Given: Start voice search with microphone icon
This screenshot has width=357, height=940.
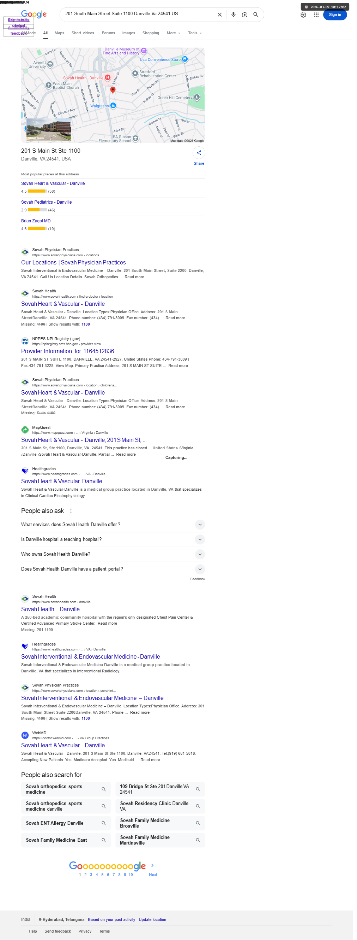Looking at the screenshot, I should pyautogui.click(x=236, y=15).
